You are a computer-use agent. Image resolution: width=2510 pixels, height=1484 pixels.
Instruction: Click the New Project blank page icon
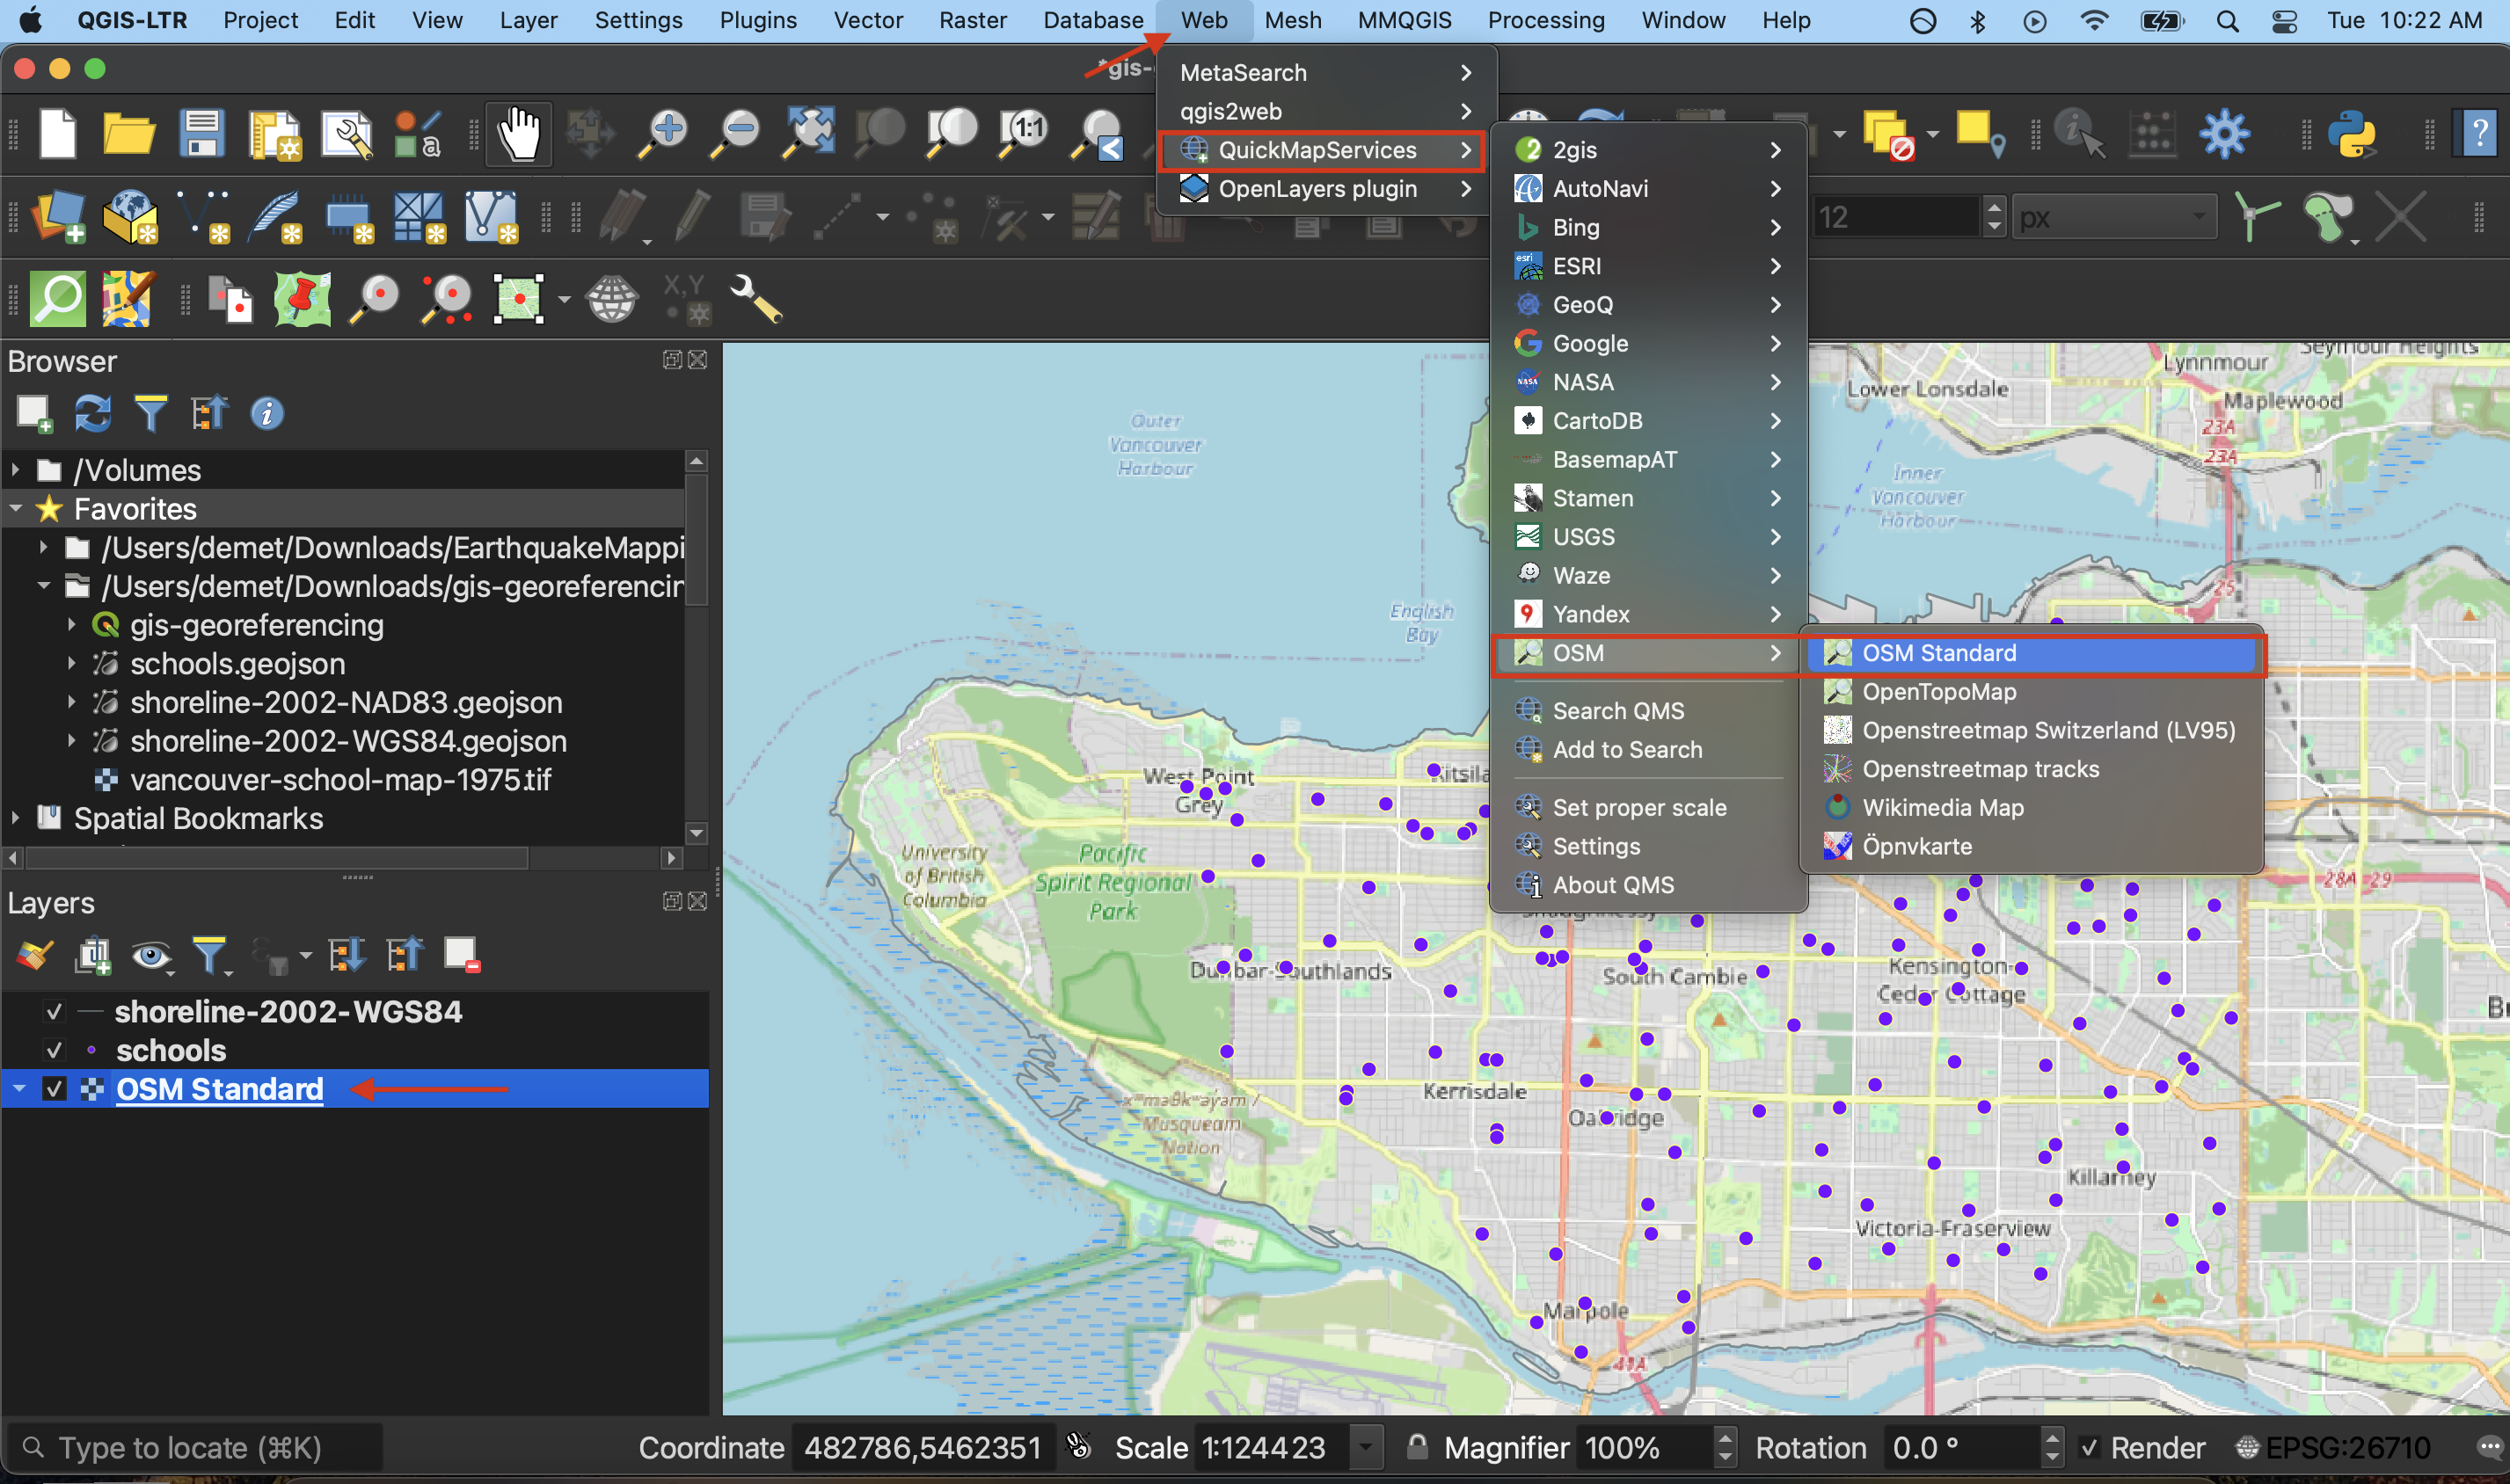click(x=57, y=134)
